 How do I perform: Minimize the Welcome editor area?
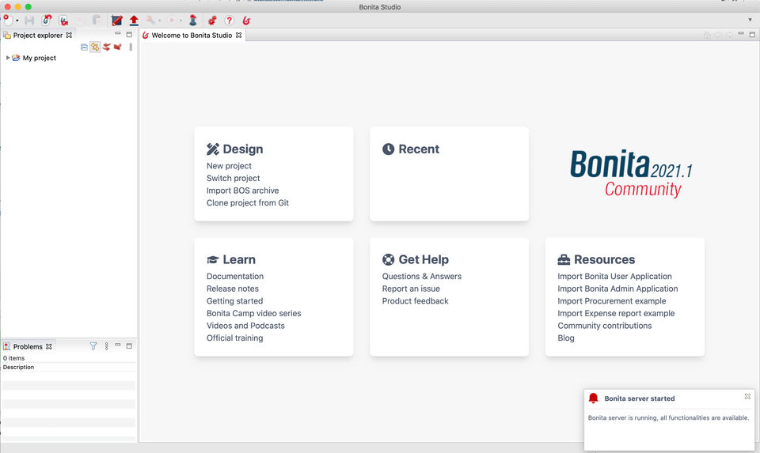pyautogui.click(x=741, y=34)
